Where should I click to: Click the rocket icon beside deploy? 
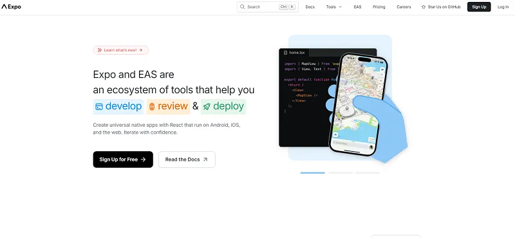(207, 107)
